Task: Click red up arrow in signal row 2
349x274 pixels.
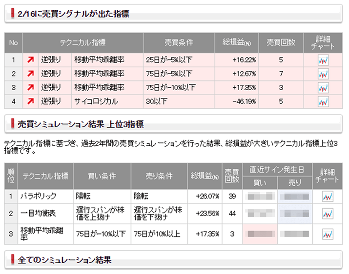Action: 30,74
